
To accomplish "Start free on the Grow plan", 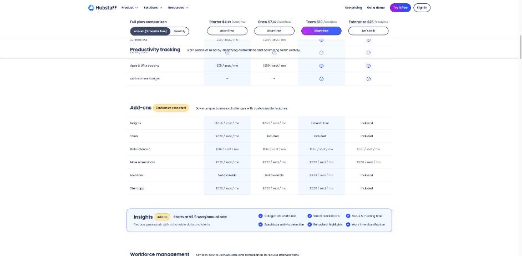I will click(x=274, y=31).
